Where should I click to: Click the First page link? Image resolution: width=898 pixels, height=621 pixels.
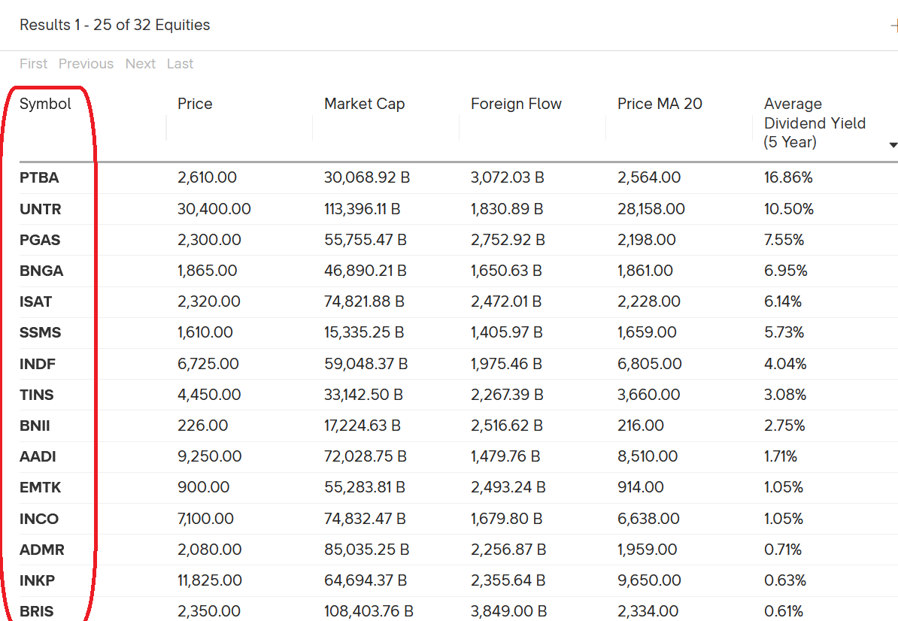coord(33,64)
